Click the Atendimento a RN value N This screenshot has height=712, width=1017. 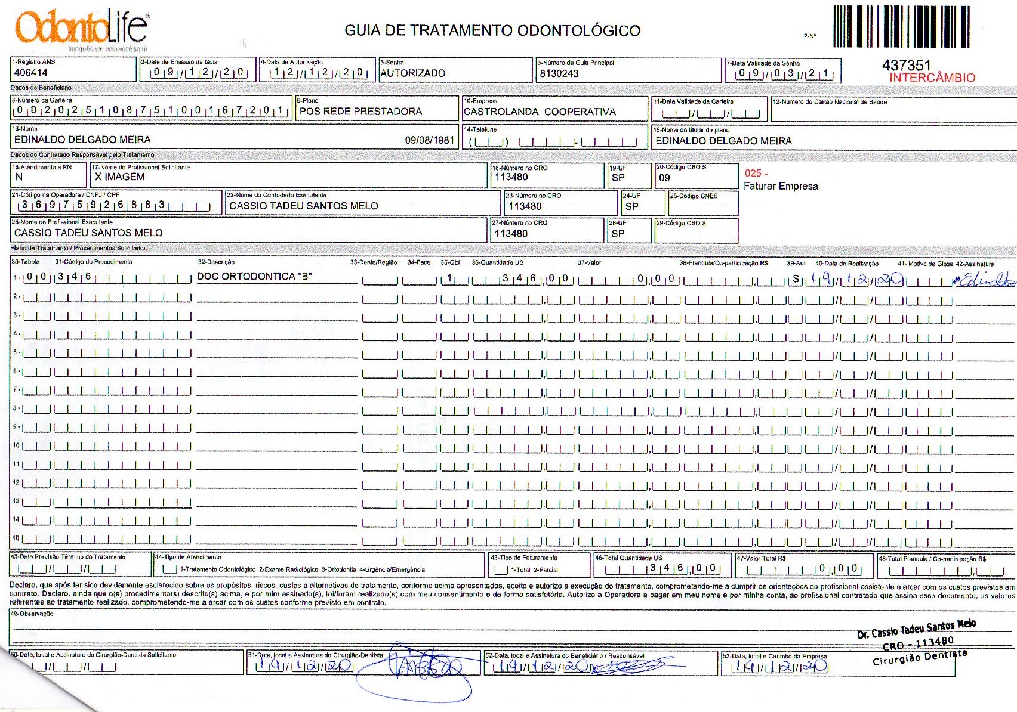tap(19, 177)
